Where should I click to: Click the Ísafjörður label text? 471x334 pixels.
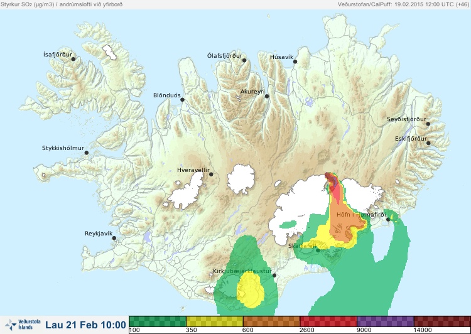(58, 55)
